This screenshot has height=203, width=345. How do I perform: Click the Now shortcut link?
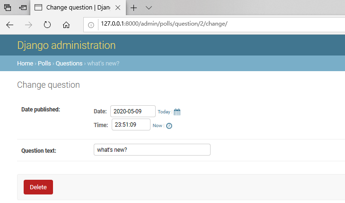click(x=157, y=125)
